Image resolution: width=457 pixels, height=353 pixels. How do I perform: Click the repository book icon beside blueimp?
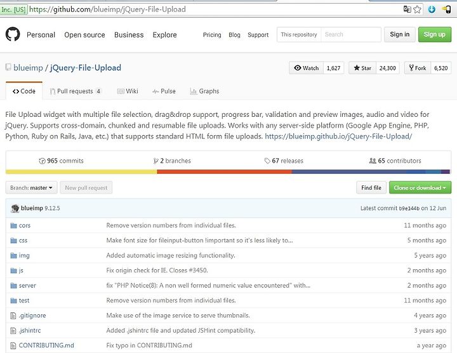[x=8, y=67]
